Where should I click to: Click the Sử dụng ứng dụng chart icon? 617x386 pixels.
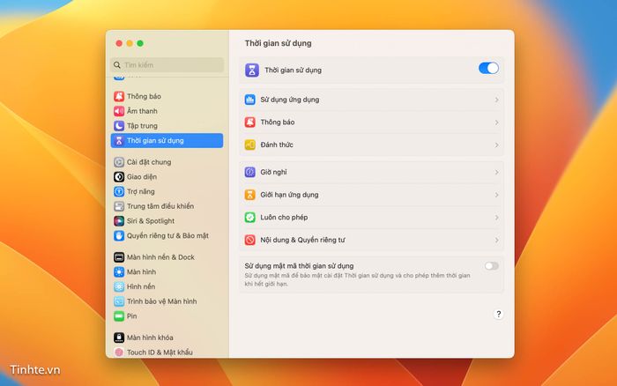point(249,100)
